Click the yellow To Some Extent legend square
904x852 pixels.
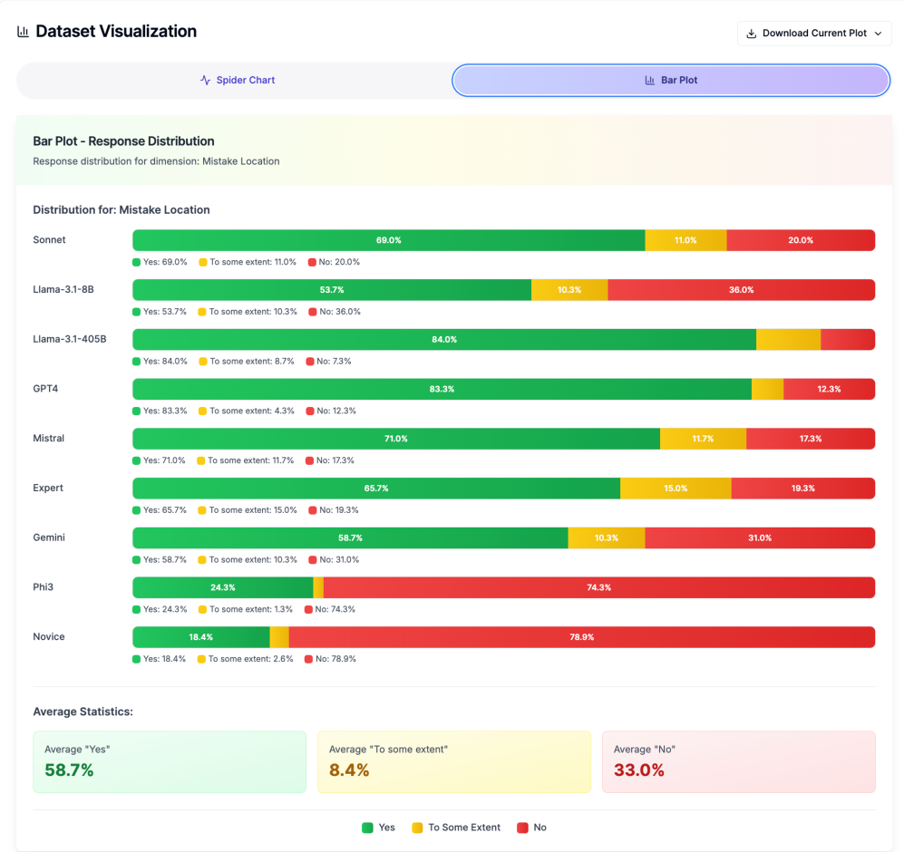417,828
